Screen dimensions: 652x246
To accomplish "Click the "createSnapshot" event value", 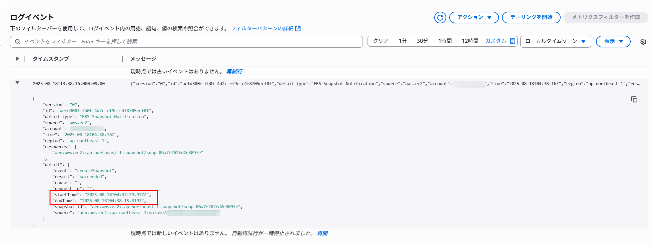I will point(95,171).
